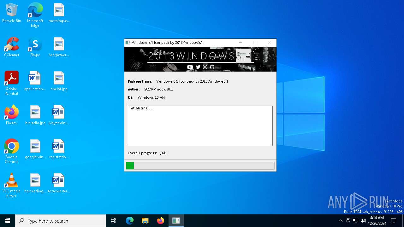Open Google Chrome desktop shortcut
404x227 pixels.
point(12,151)
